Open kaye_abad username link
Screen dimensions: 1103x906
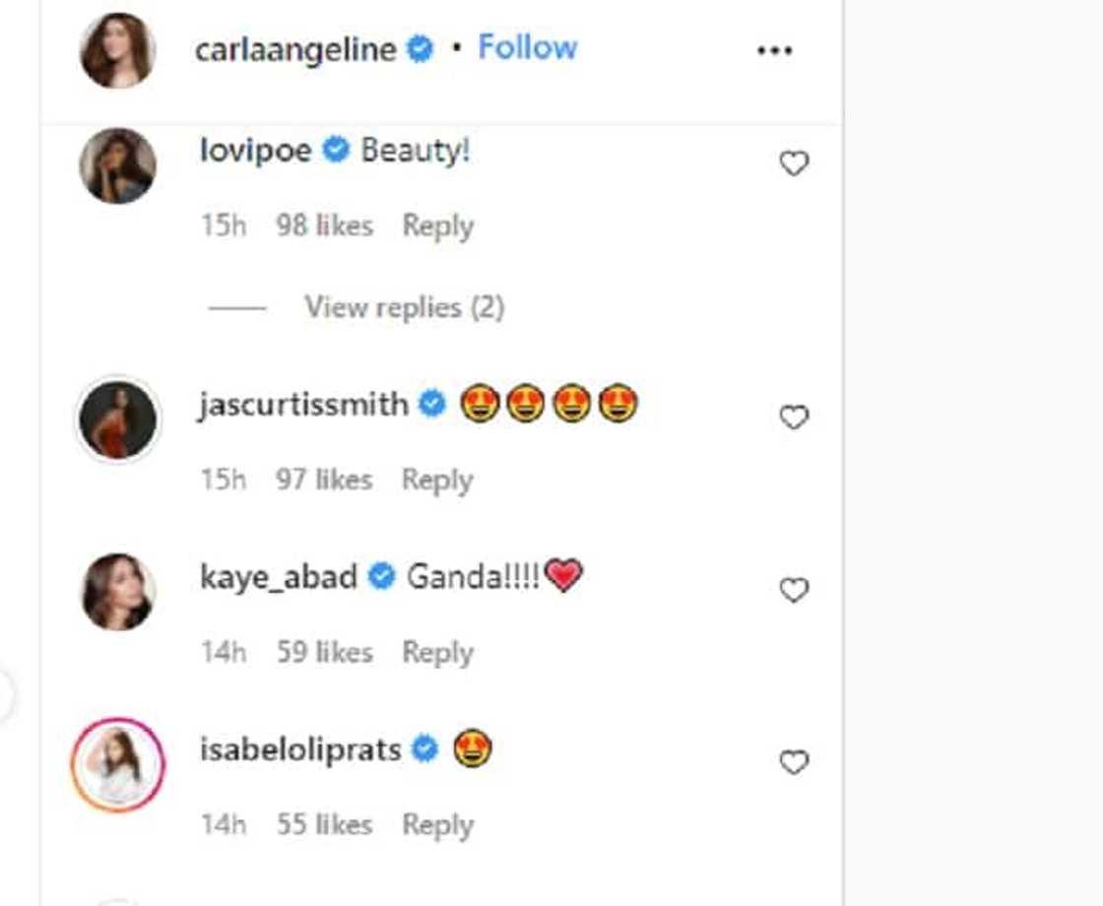[x=278, y=577]
